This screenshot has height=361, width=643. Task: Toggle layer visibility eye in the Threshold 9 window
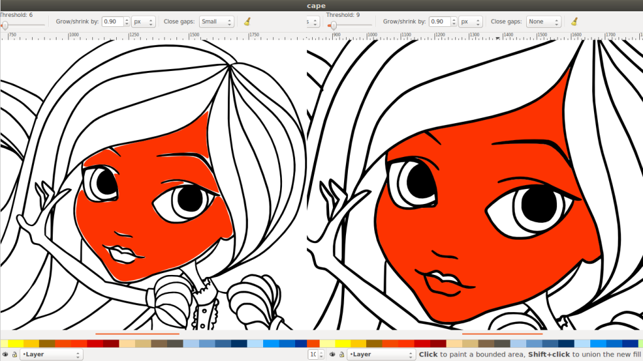click(x=332, y=354)
